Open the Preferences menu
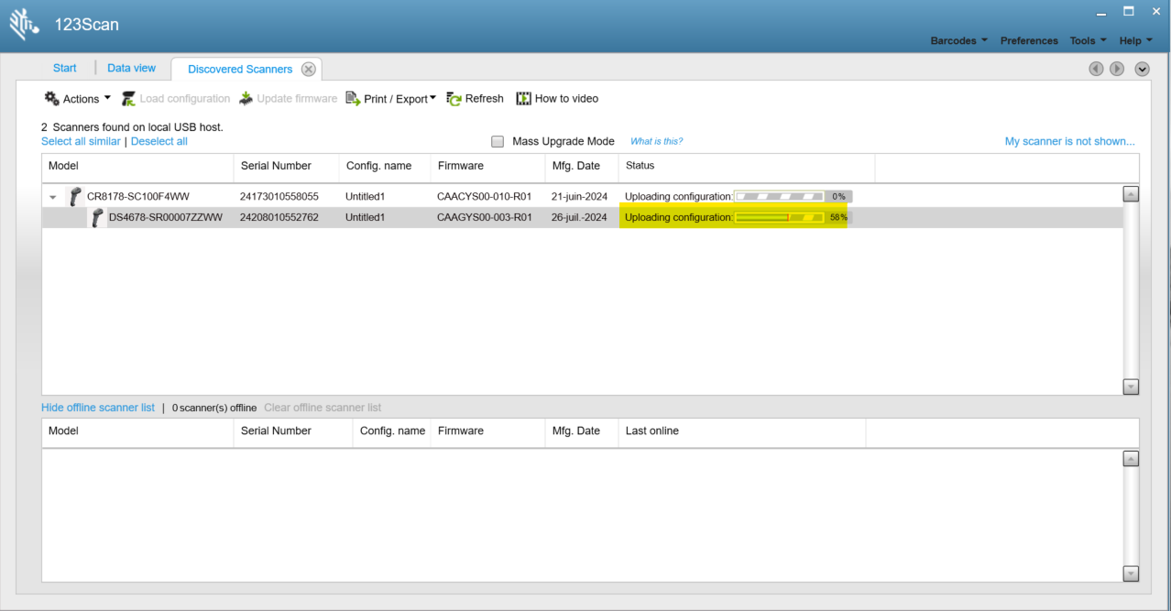Image resolution: width=1171 pixels, height=611 pixels. (1029, 40)
